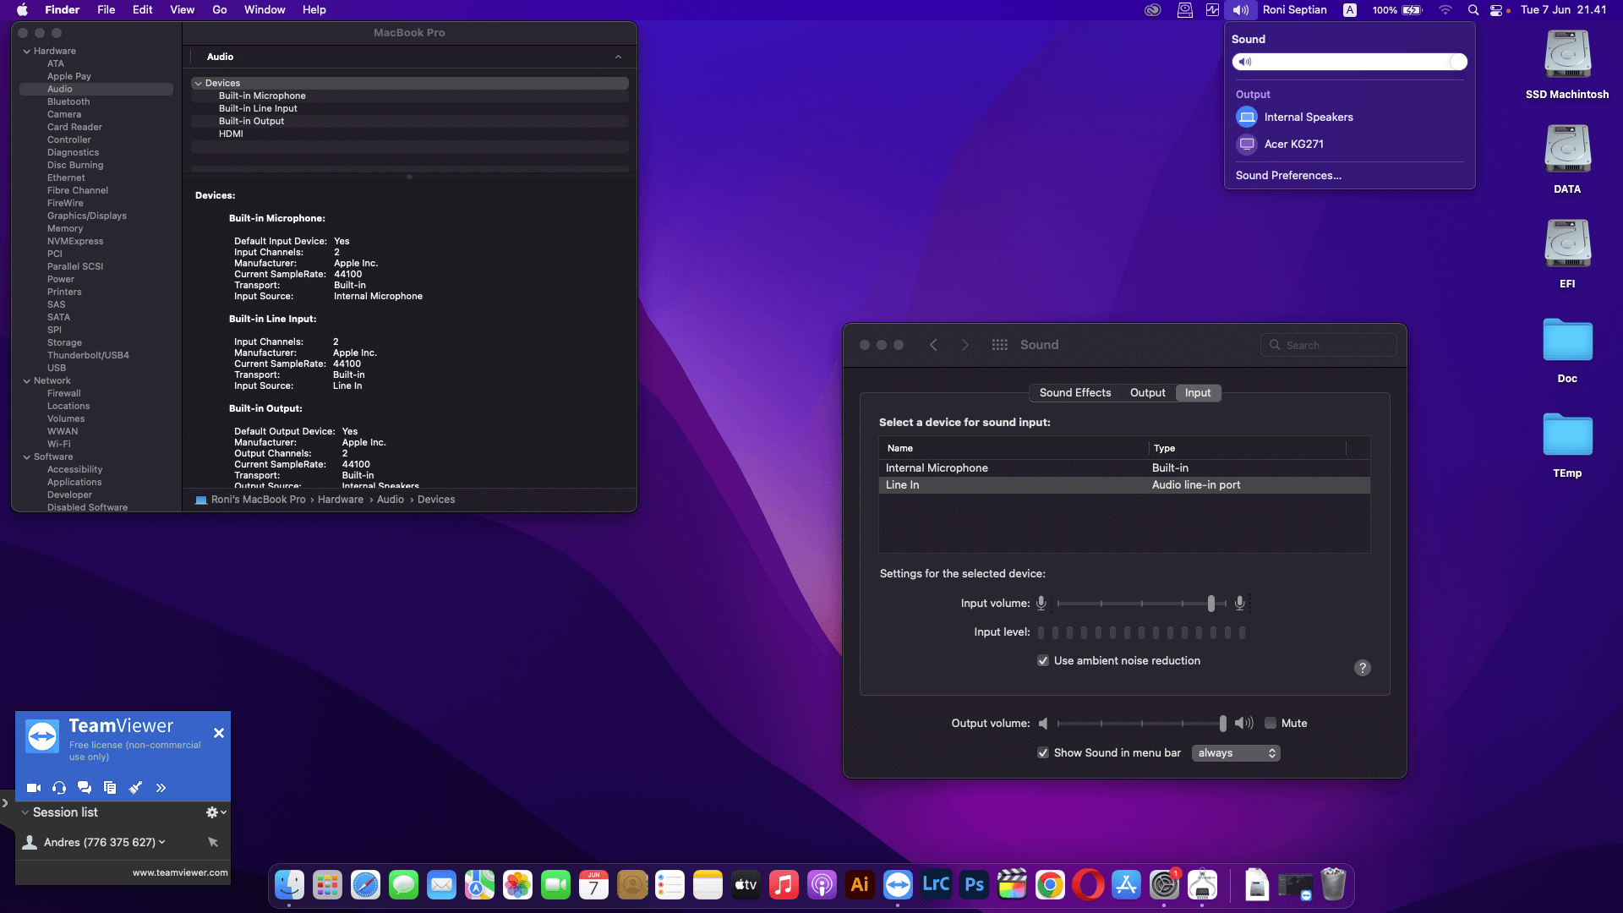This screenshot has height=913, width=1623.
Task: Collapse the Hardware section in System Information
Action: 26,52
